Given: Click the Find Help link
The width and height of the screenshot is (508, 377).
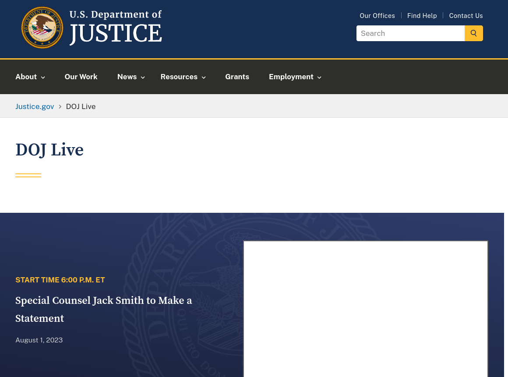Looking at the screenshot, I should coord(422,16).
